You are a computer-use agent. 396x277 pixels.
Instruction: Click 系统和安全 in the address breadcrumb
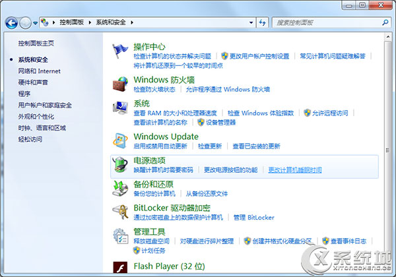point(111,22)
